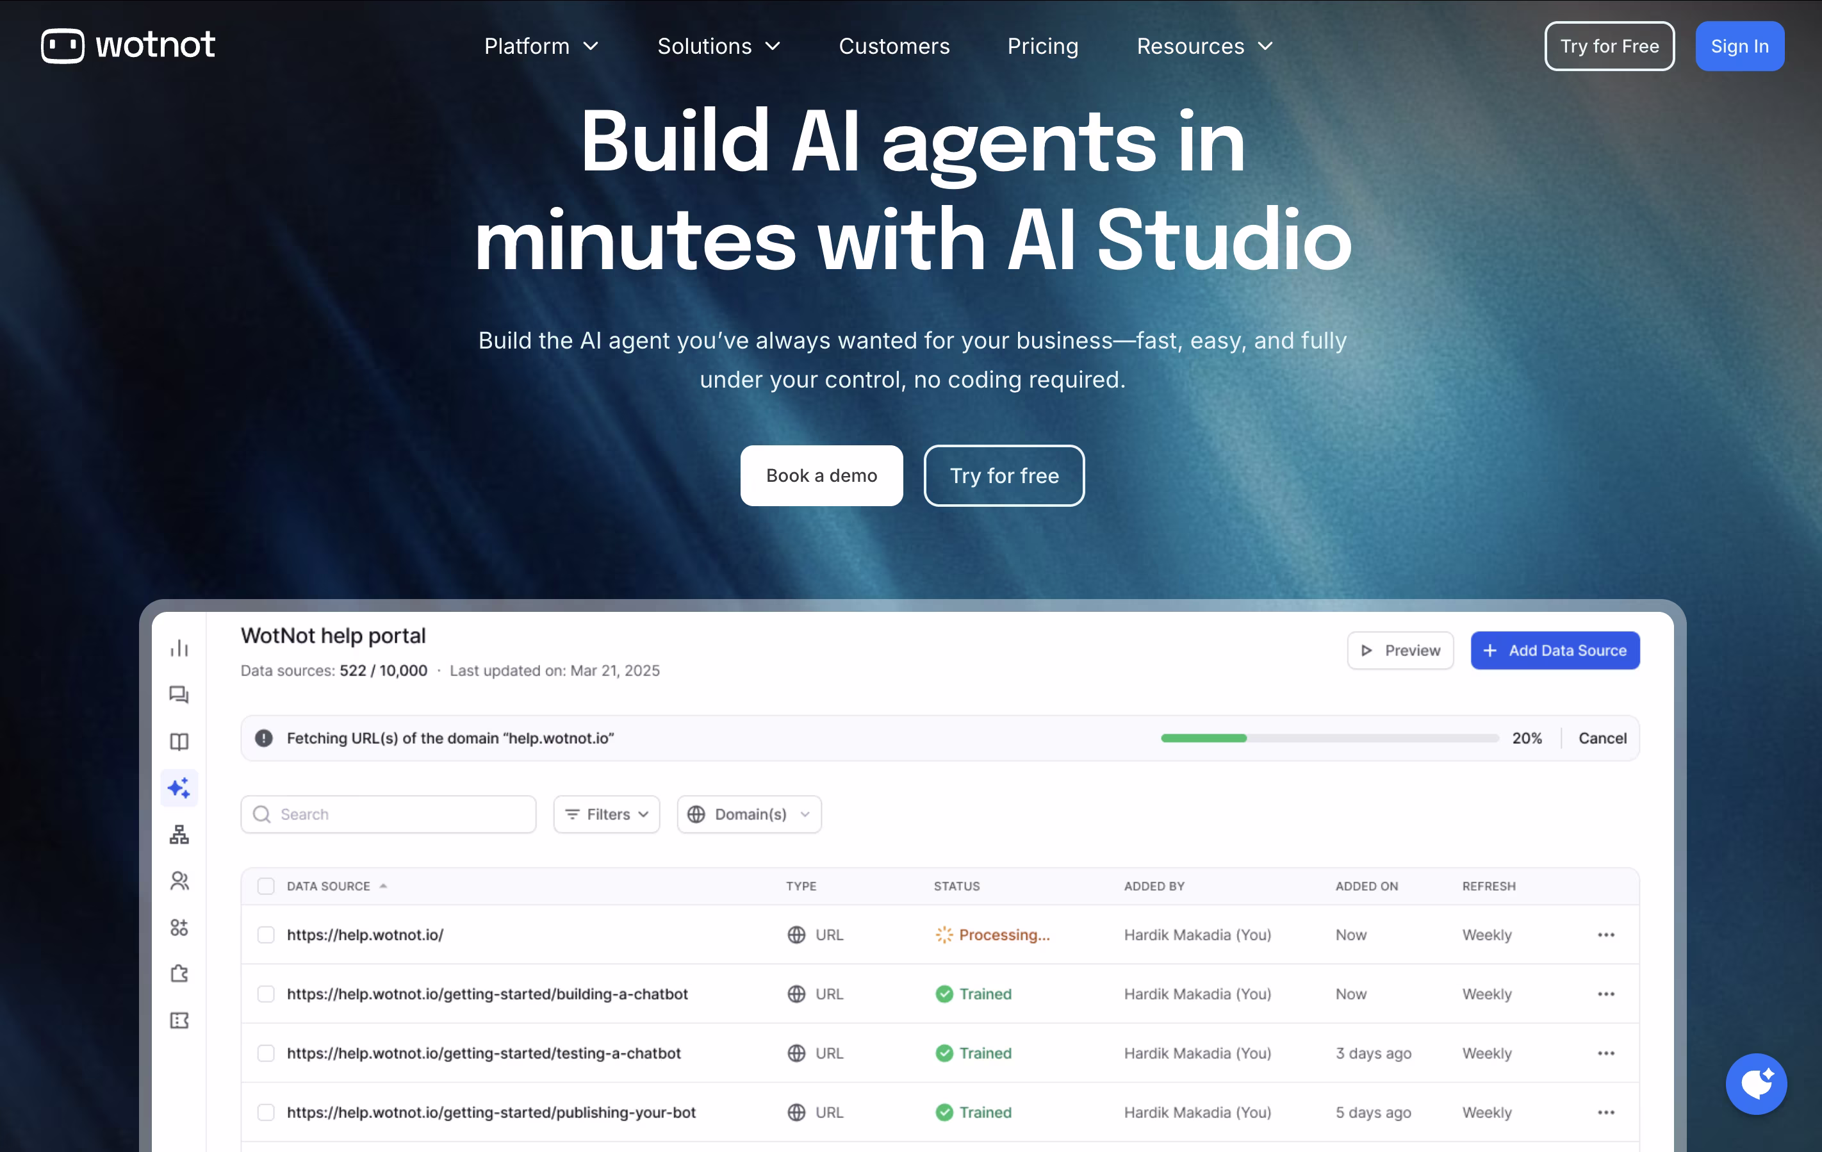1822x1152 pixels.
Task: Click the WotNot logo
Action: tap(128, 45)
